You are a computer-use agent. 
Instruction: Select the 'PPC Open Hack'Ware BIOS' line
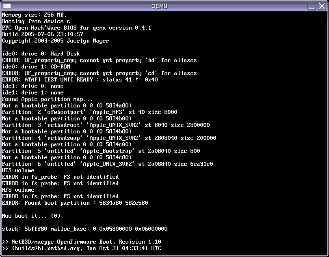coord(77,28)
